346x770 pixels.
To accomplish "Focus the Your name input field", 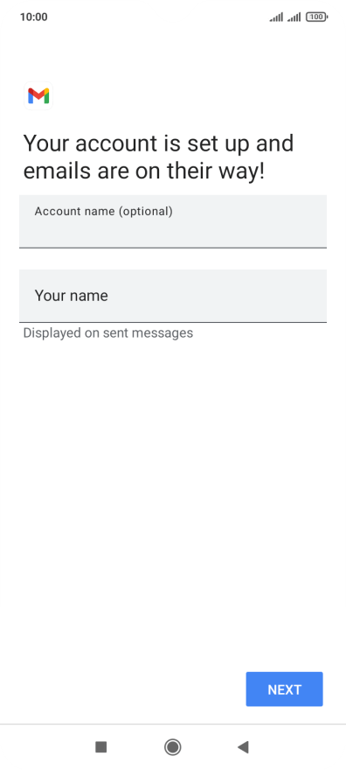I will coord(173,296).
